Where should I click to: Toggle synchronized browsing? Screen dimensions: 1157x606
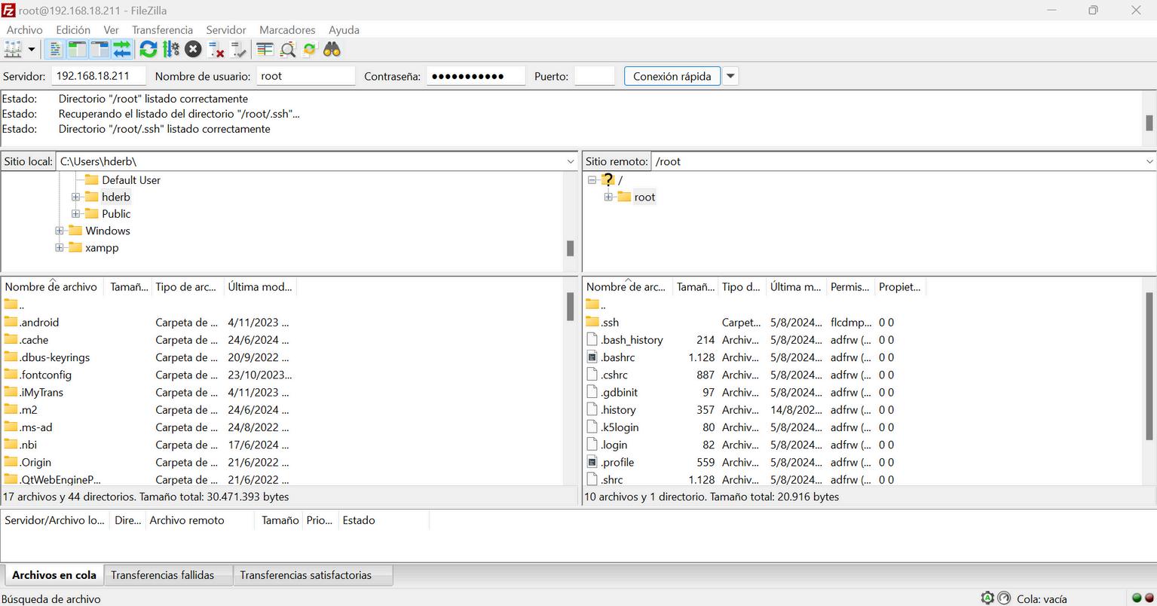(309, 50)
